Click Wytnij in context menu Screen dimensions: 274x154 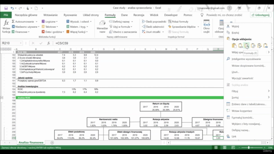[235, 27]
